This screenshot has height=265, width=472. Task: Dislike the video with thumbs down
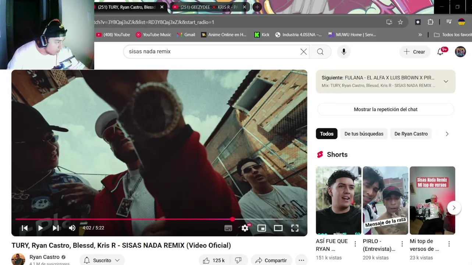tap(238, 260)
